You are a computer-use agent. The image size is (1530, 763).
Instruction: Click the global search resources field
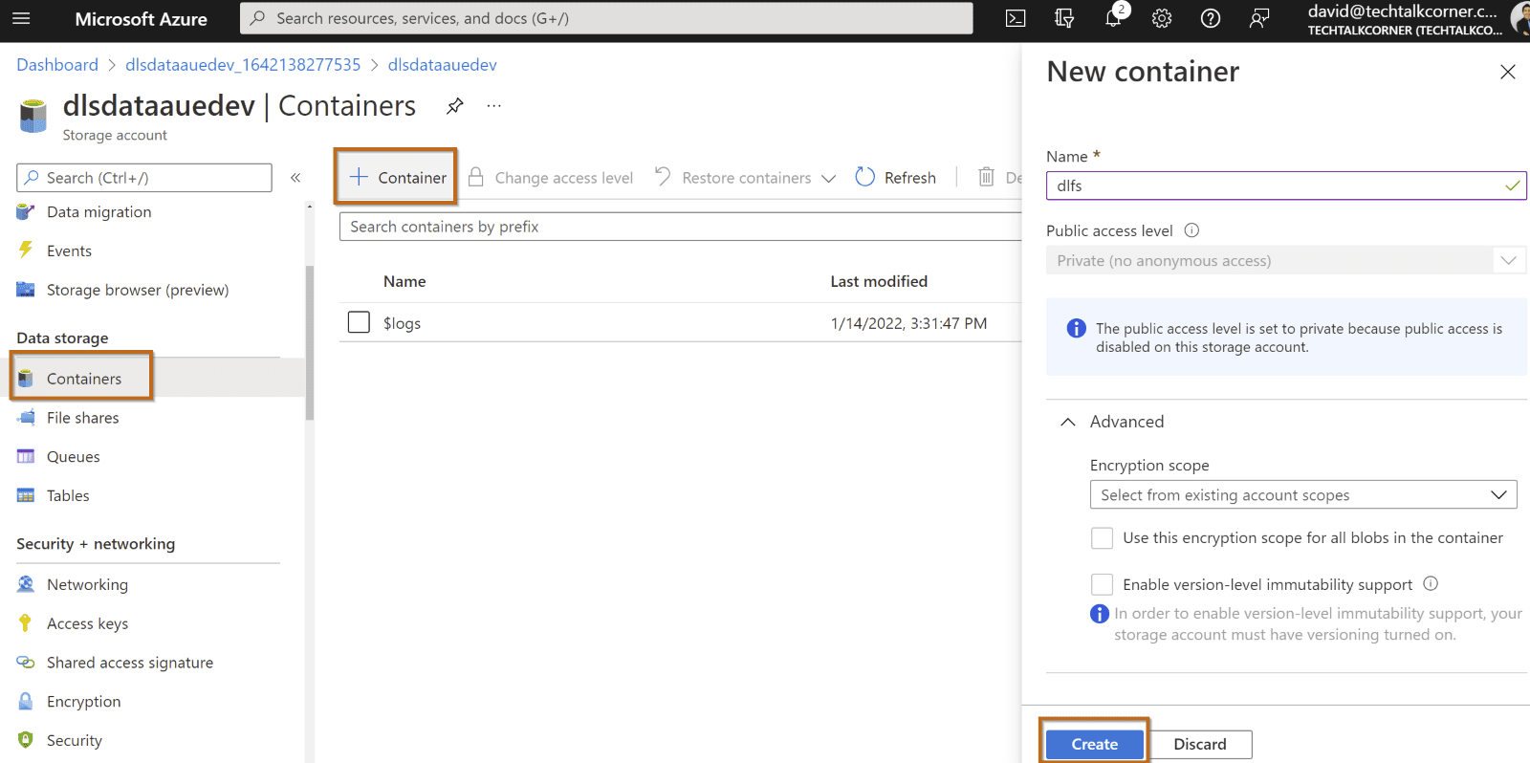(606, 18)
